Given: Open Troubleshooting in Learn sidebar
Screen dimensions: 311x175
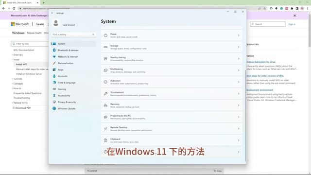Looking at the screenshot, I should 21,98.
